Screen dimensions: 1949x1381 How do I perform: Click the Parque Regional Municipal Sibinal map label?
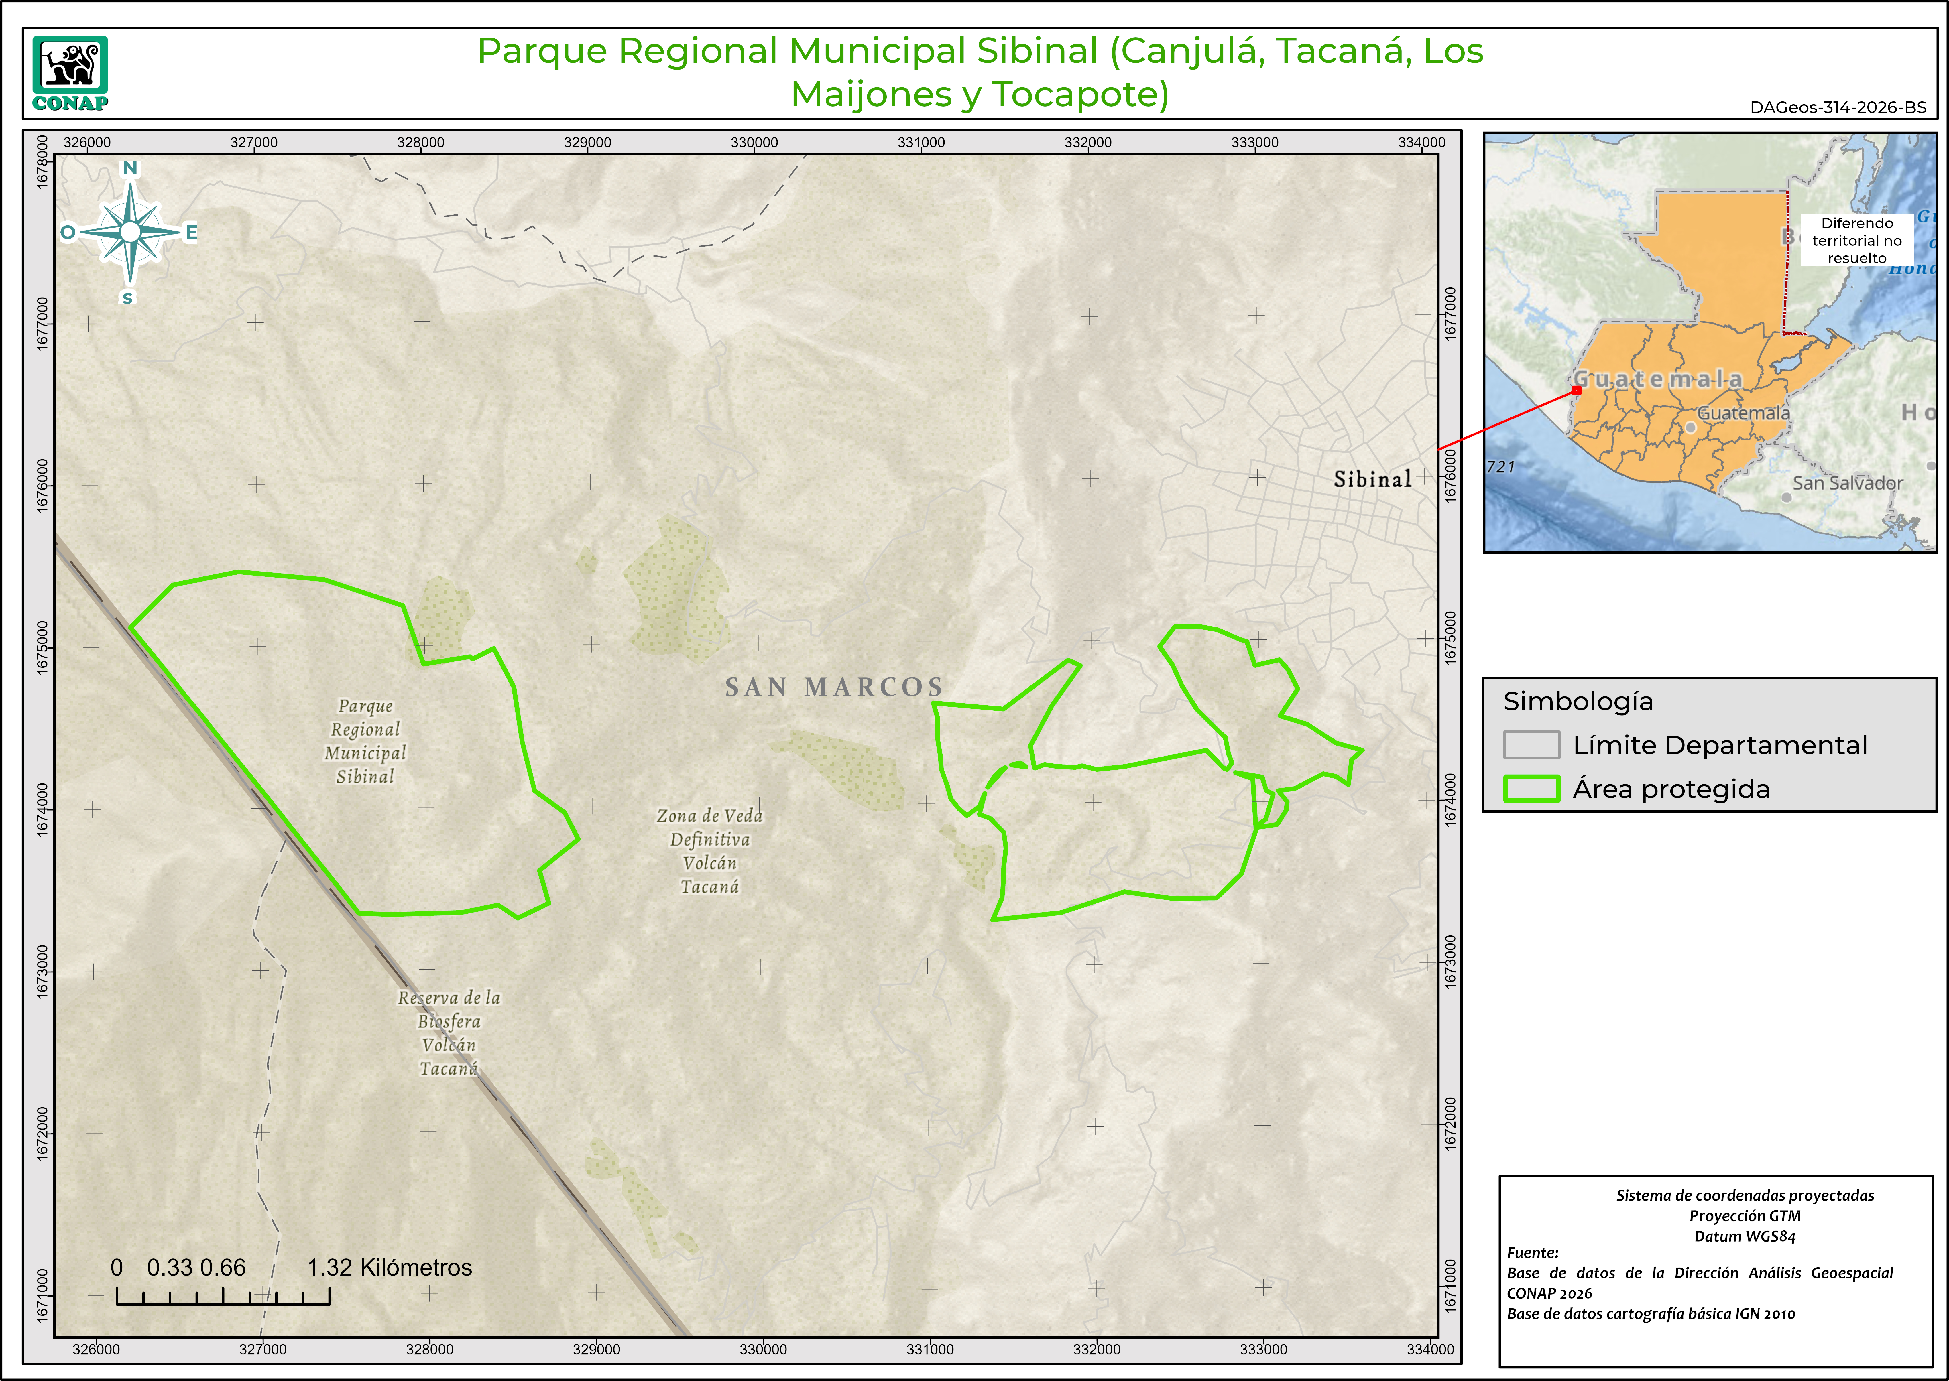[366, 741]
